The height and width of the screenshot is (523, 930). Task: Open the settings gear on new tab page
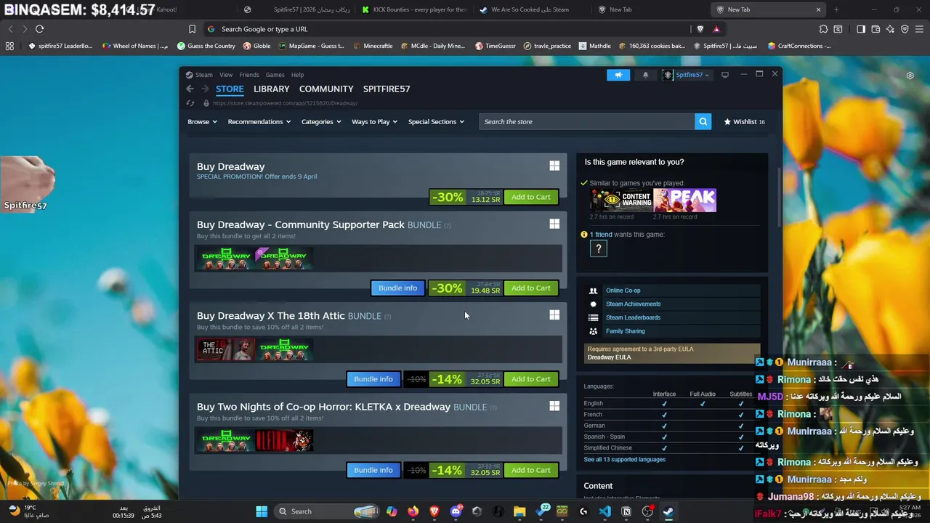pos(910,76)
